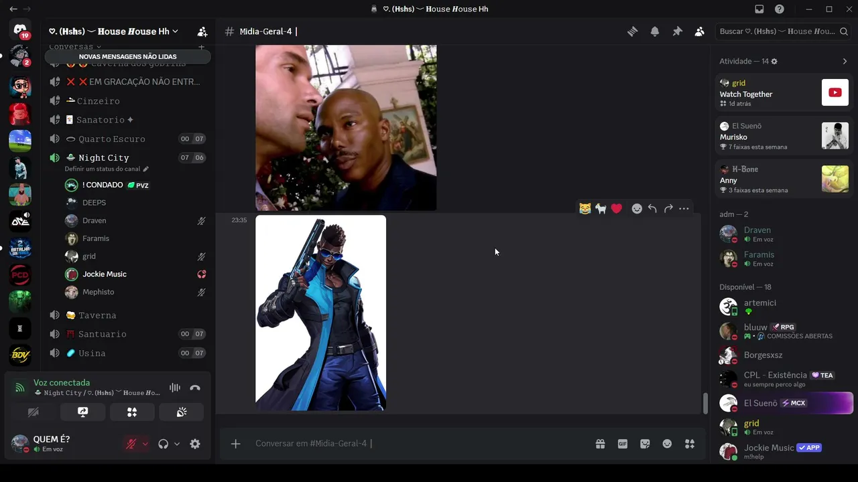Turn on your camera
858x482 pixels.
click(x=33, y=412)
